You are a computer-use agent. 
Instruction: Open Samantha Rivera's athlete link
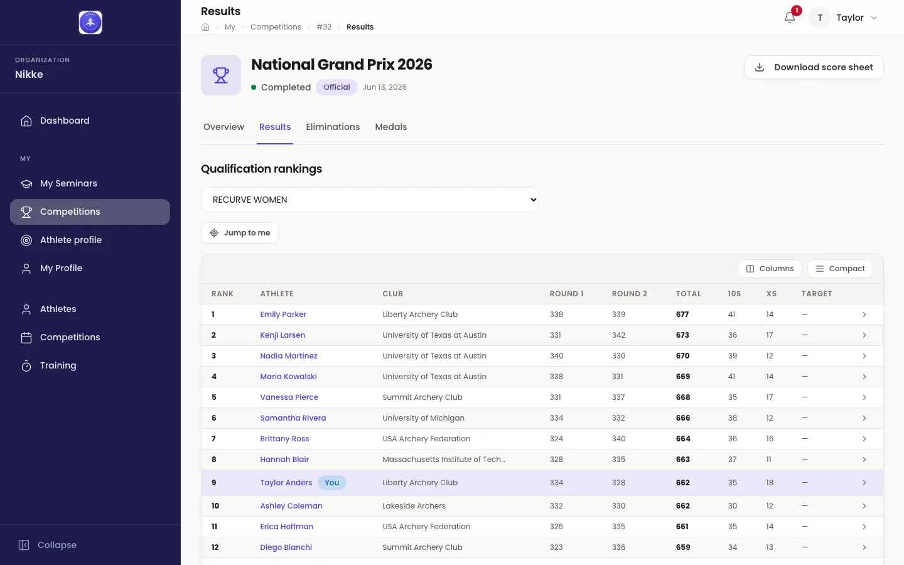click(293, 418)
